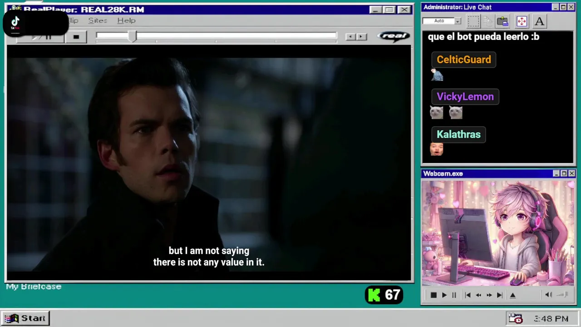This screenshot has height=327, width=581.
Task: Click the chat message 'que el bot pueda leerlo :b'
Action: coord(483,37)
